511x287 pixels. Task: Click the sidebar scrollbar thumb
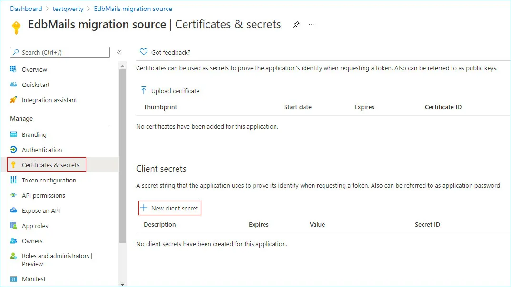tap(123, 156)
